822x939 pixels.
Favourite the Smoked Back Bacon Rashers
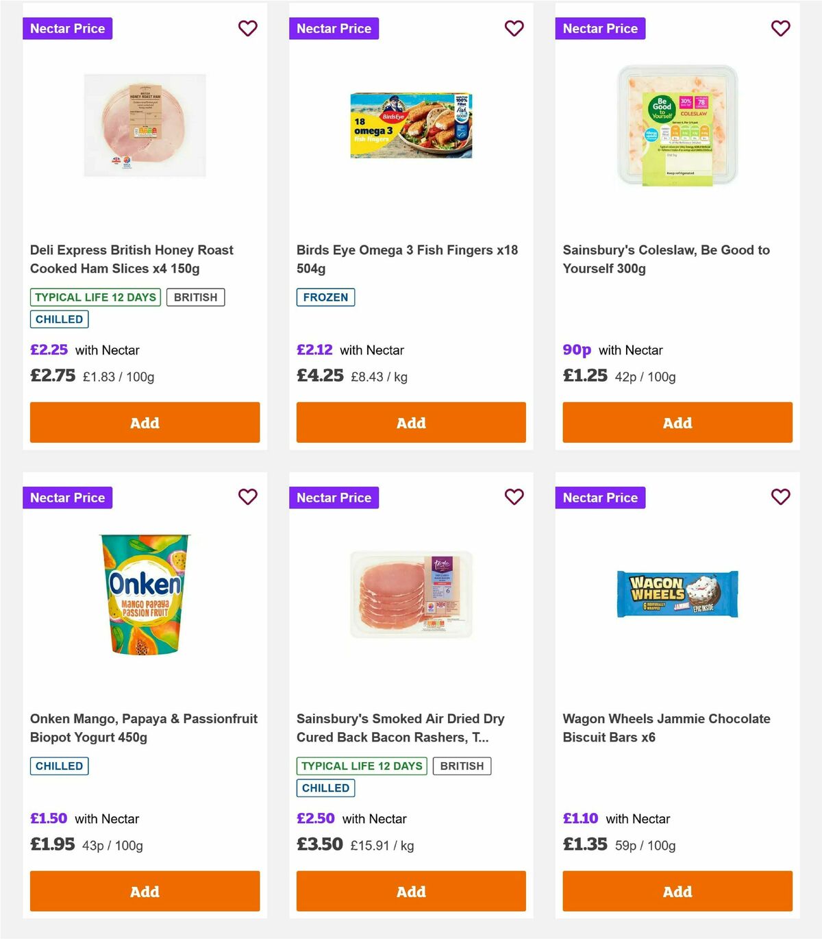[514, 497]
